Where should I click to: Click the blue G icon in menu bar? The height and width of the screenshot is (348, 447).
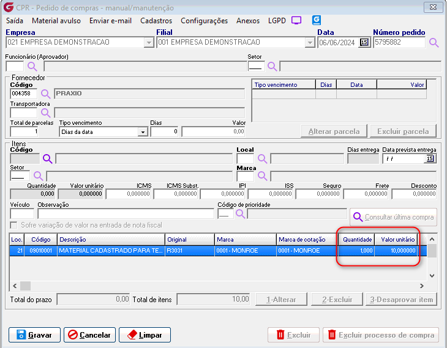[317, 20]
